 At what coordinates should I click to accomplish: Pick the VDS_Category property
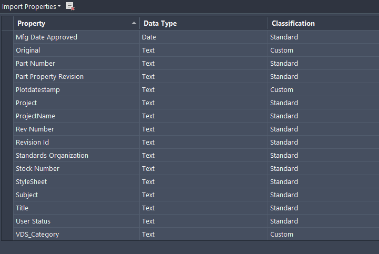[37, 235]
